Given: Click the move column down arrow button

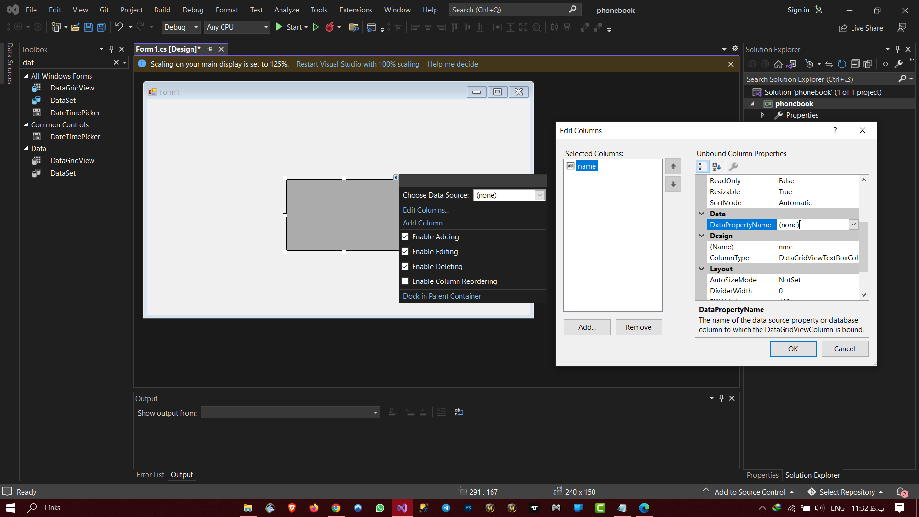Looking at the screenshot, I should coord(673,184).
